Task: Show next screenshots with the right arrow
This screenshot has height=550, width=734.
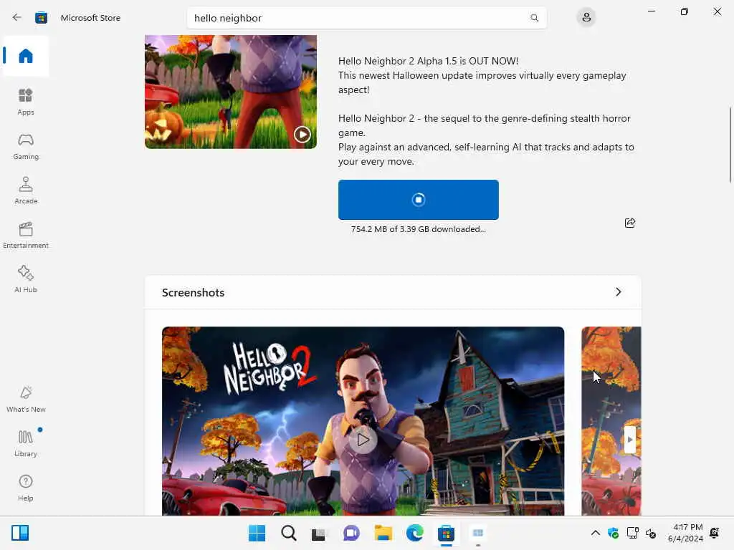Action: point(630,440)
